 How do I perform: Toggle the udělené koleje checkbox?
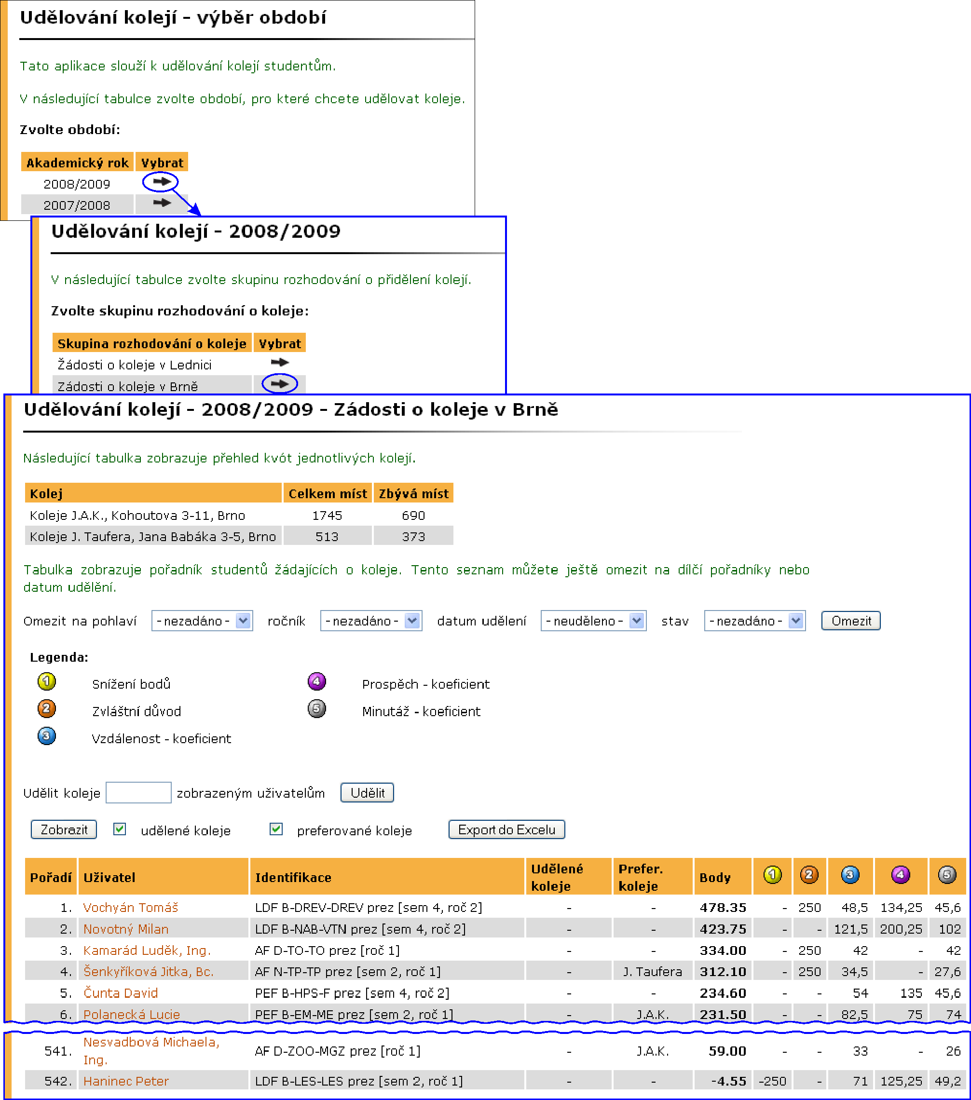[120, 829]
